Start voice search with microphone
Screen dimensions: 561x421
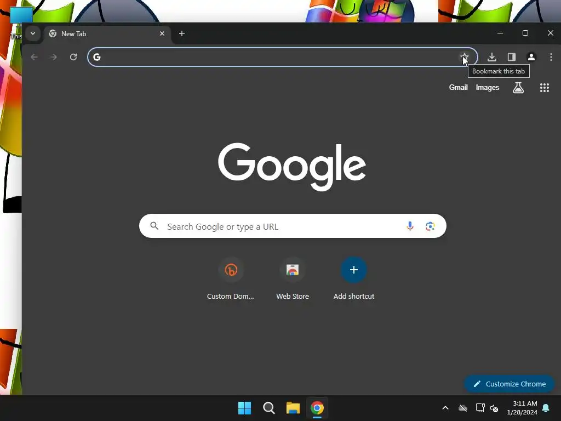[410, 226]
